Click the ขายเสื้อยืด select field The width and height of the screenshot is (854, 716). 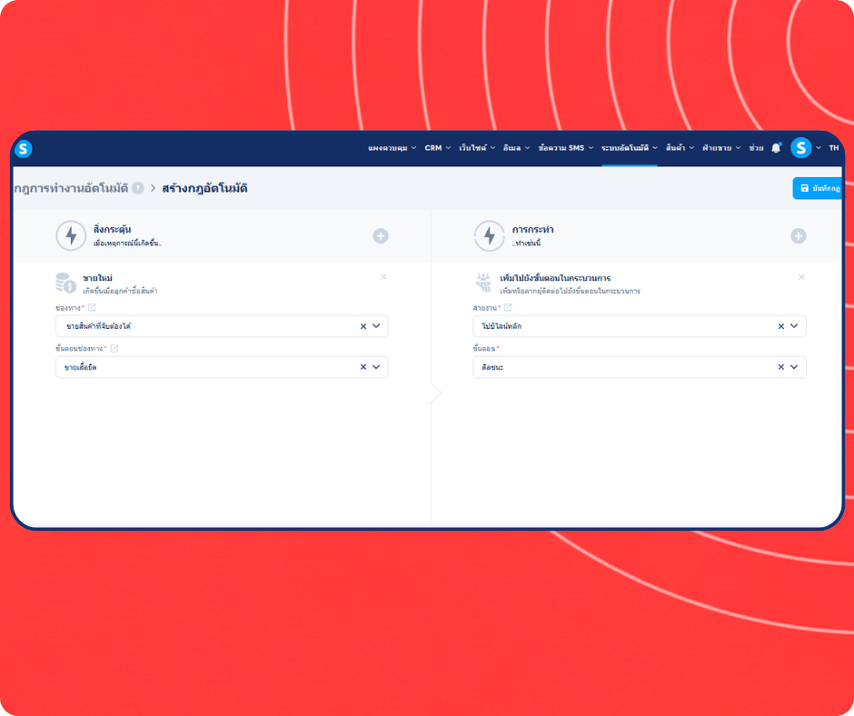click(222, 367)
